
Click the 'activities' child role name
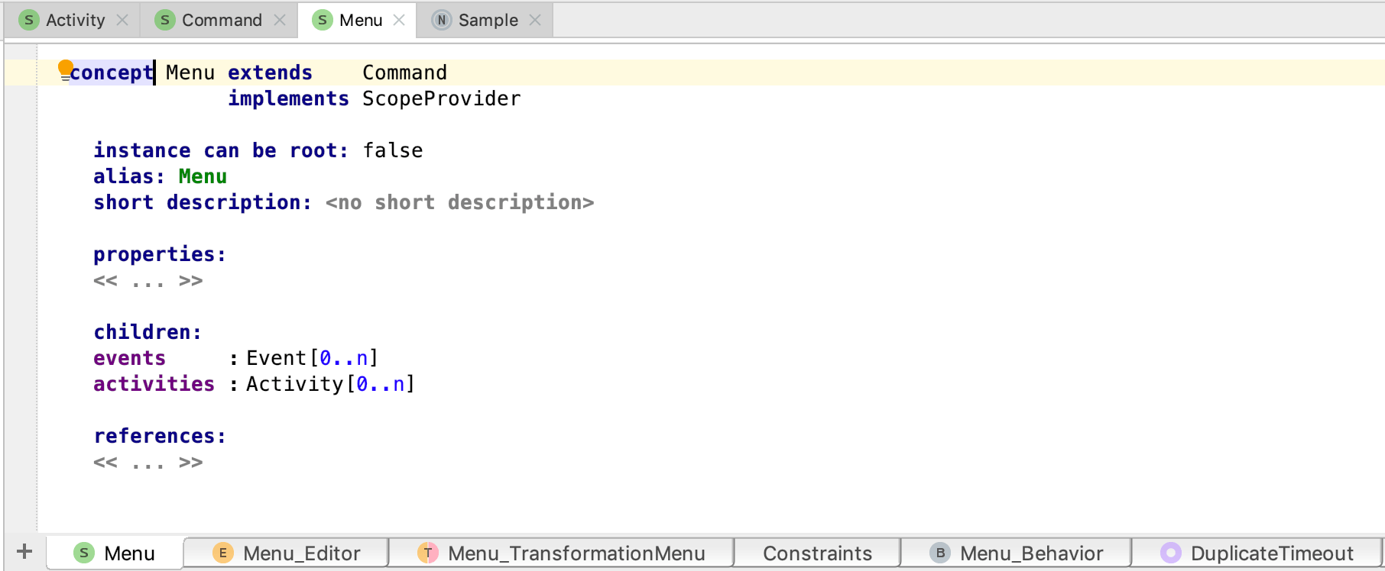click(154, 384)
